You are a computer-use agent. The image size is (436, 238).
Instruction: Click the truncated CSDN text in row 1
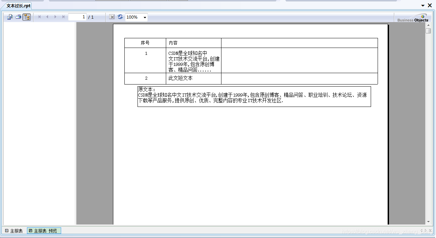[x=194, y=61]
